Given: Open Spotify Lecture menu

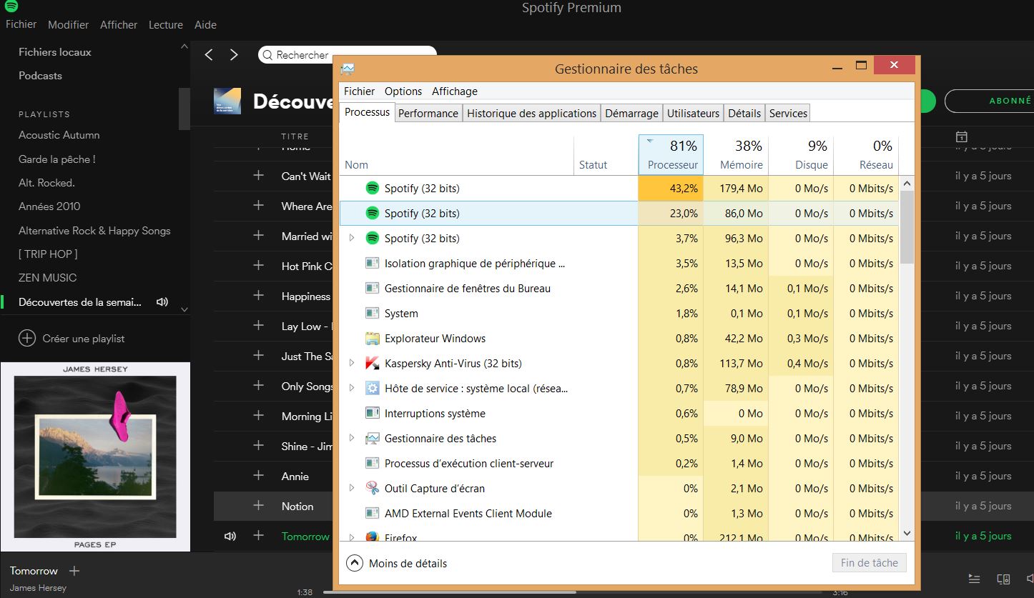Looking at the screenshot, I should [x=166, y=24].
